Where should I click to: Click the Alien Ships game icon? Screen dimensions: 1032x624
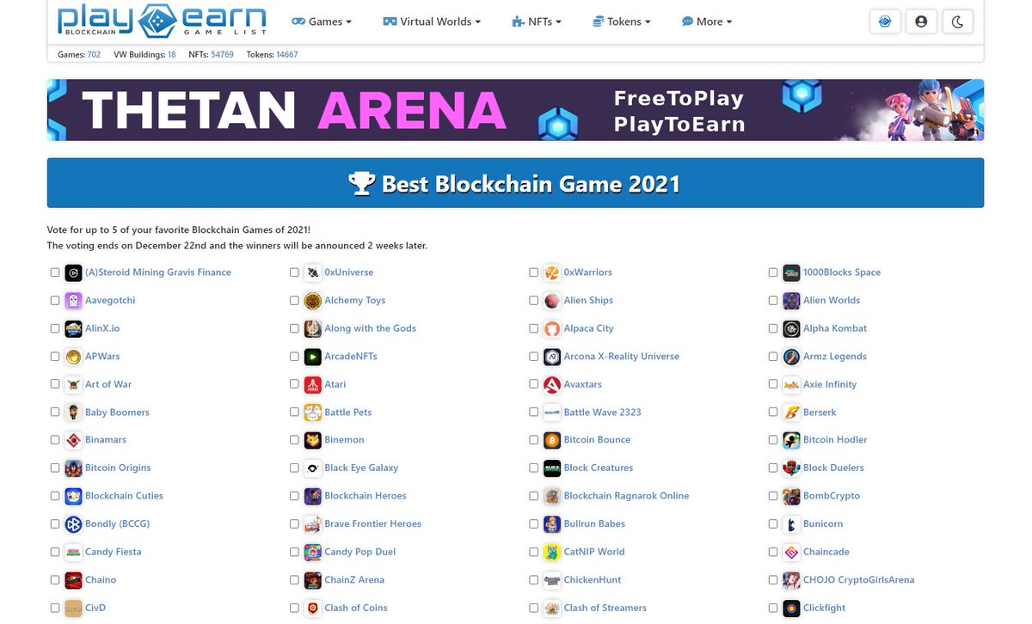click(x=552, y=301)
